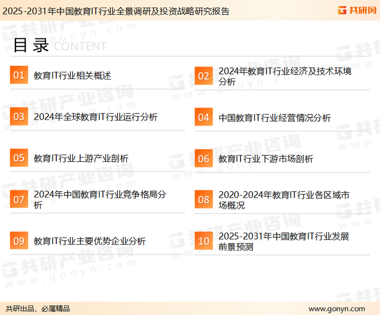Open 2024年全球教育IT行业运行分析 chapter
This screenshot has height=315, width=380.
pos(96,117)
